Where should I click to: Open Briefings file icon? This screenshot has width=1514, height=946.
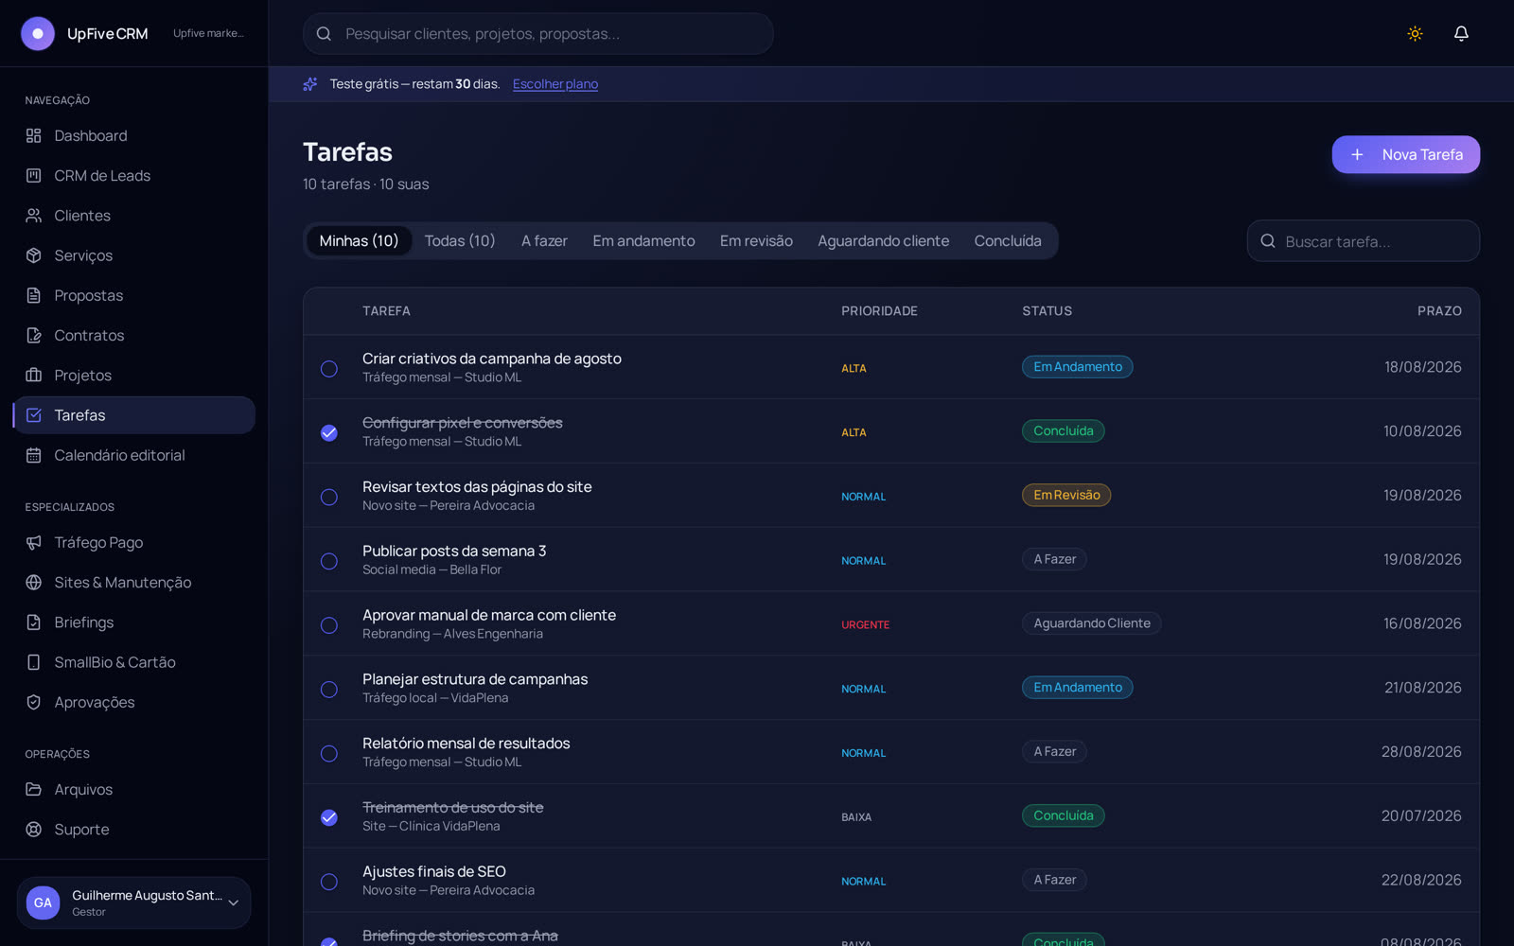click(x=34, y=622)
